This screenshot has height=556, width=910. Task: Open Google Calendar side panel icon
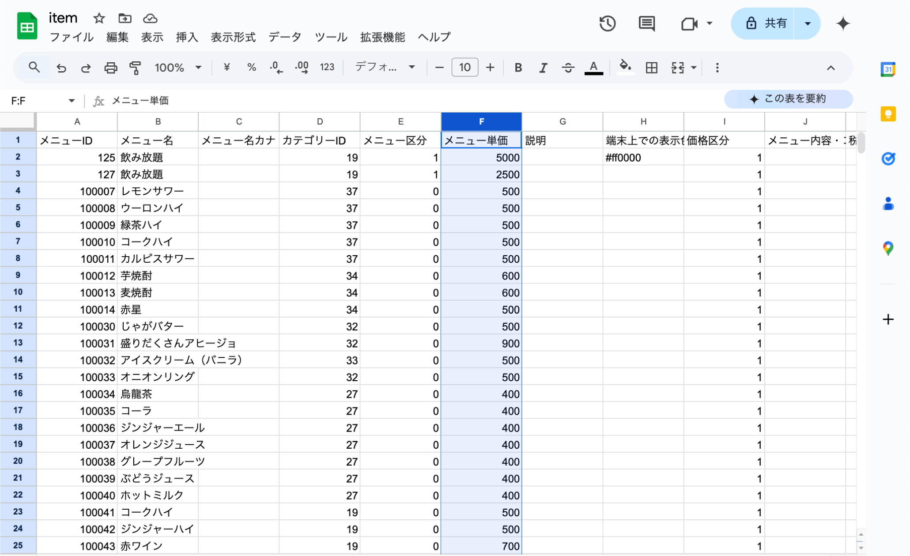point(888,69)
